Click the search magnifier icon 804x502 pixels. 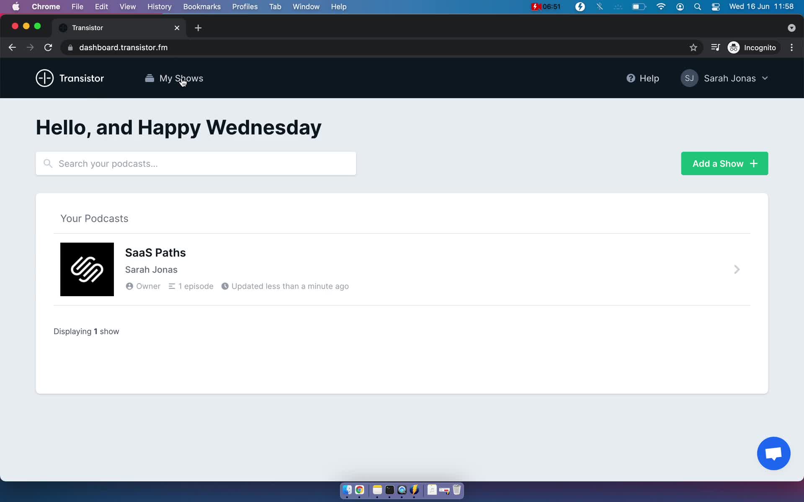49,163
